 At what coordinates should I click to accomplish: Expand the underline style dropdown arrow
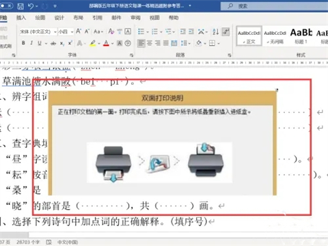pyautogui.click(x=46, y=43)
